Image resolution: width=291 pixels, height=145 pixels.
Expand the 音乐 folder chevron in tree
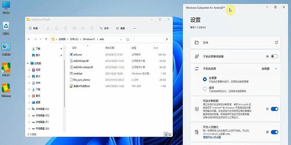pos(29,96)
